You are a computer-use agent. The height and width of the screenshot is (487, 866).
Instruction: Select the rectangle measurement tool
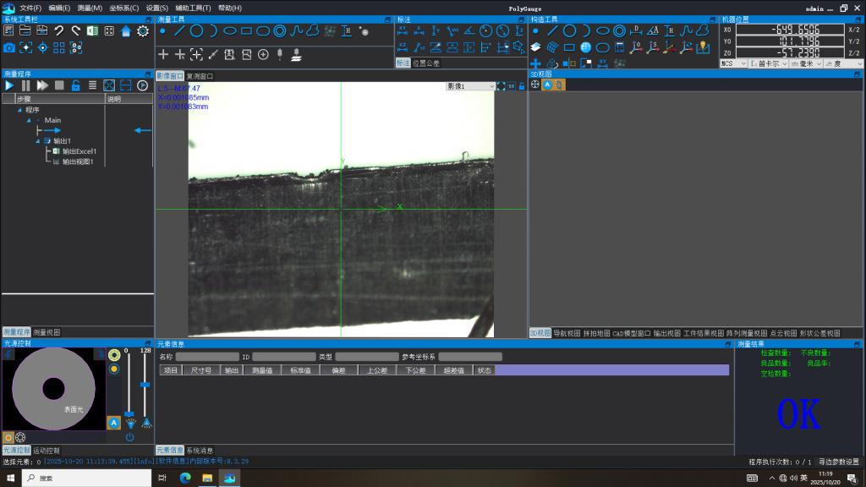coord(246,31)
